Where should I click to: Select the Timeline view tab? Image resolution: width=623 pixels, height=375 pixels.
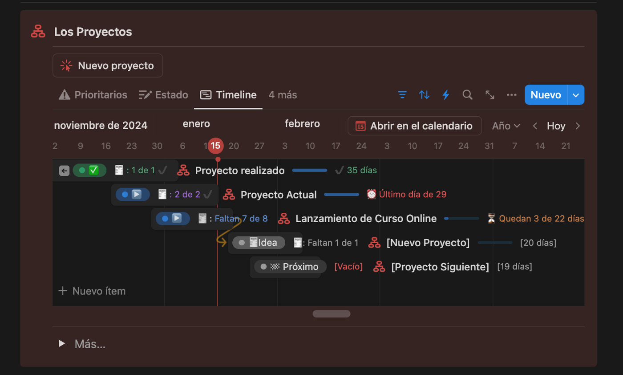[x=228, y=95]
